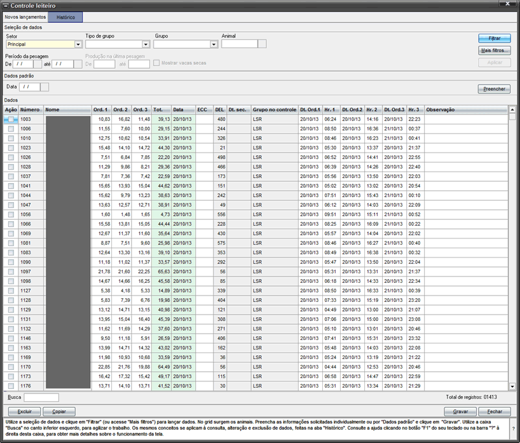The image size is (520, 443).
Task: Click the Fechar button
Action: (x=495, y=411)
